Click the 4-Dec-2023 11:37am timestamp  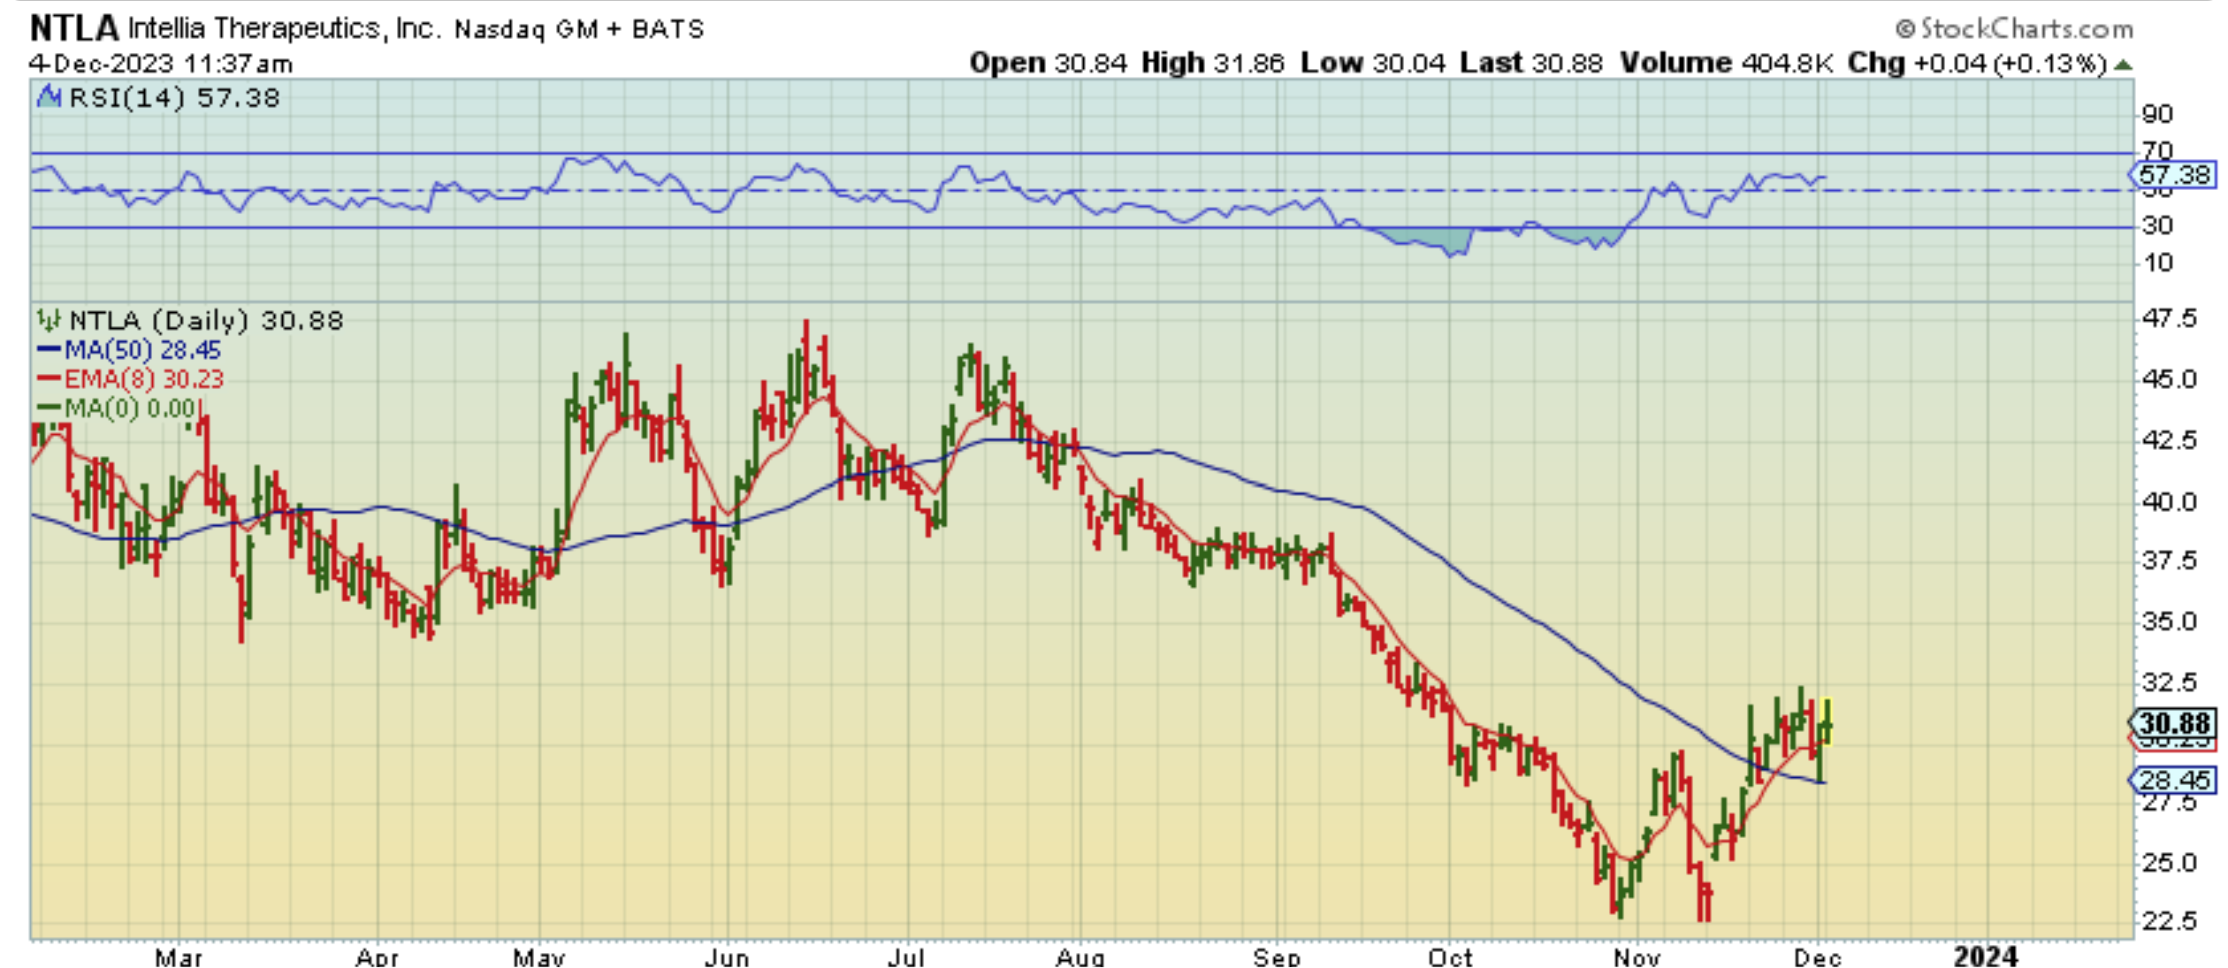160,64
